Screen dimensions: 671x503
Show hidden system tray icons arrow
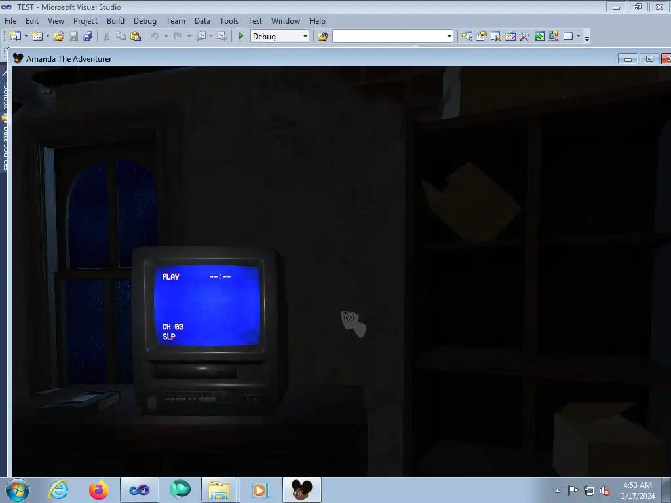pyautogui.click(x=557, y=491)
